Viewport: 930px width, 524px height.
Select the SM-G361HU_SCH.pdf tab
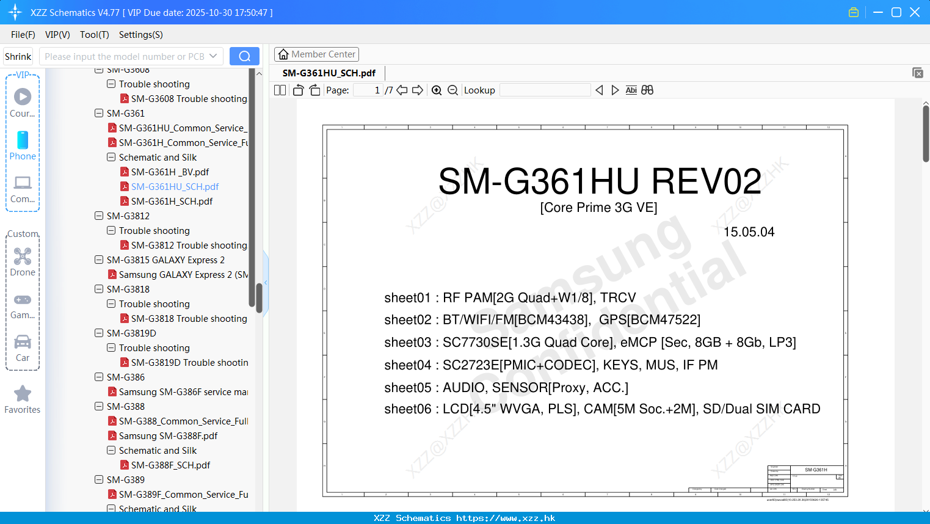pos(329,73)
